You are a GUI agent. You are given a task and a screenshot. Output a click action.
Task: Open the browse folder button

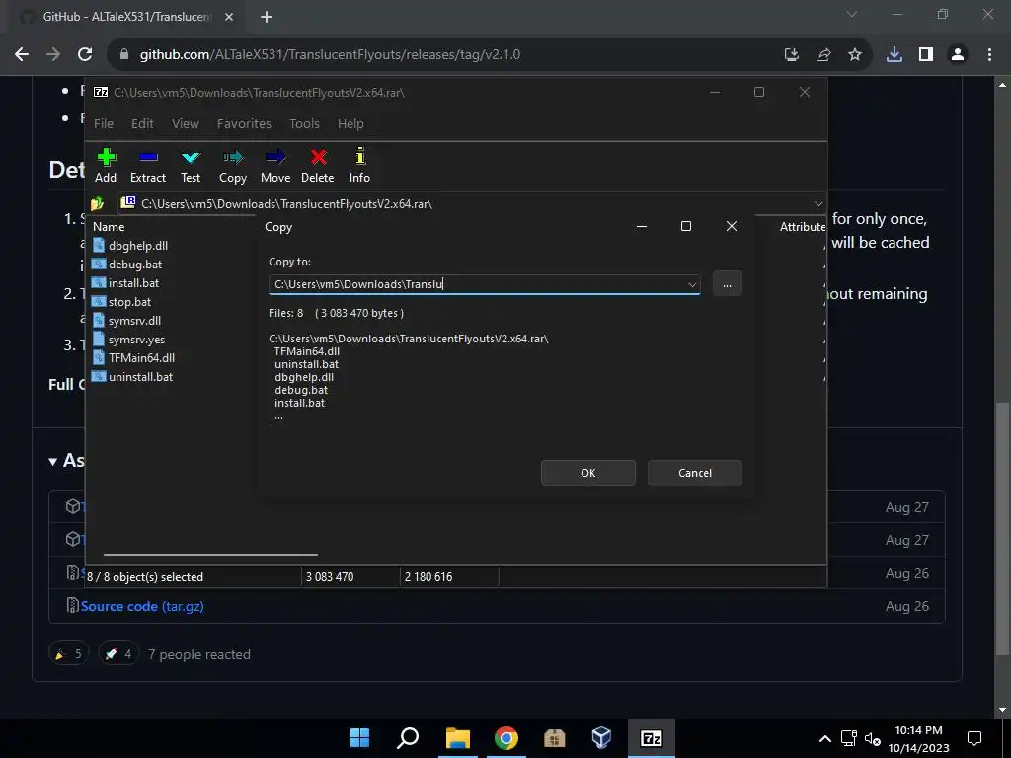(x=727, y=284)
